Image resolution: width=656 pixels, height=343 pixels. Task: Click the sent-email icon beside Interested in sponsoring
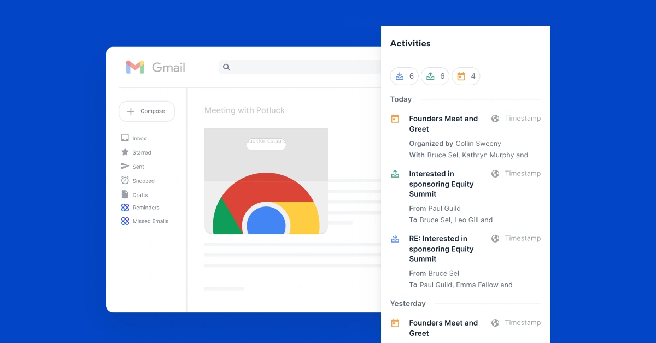tap(395, 174)
